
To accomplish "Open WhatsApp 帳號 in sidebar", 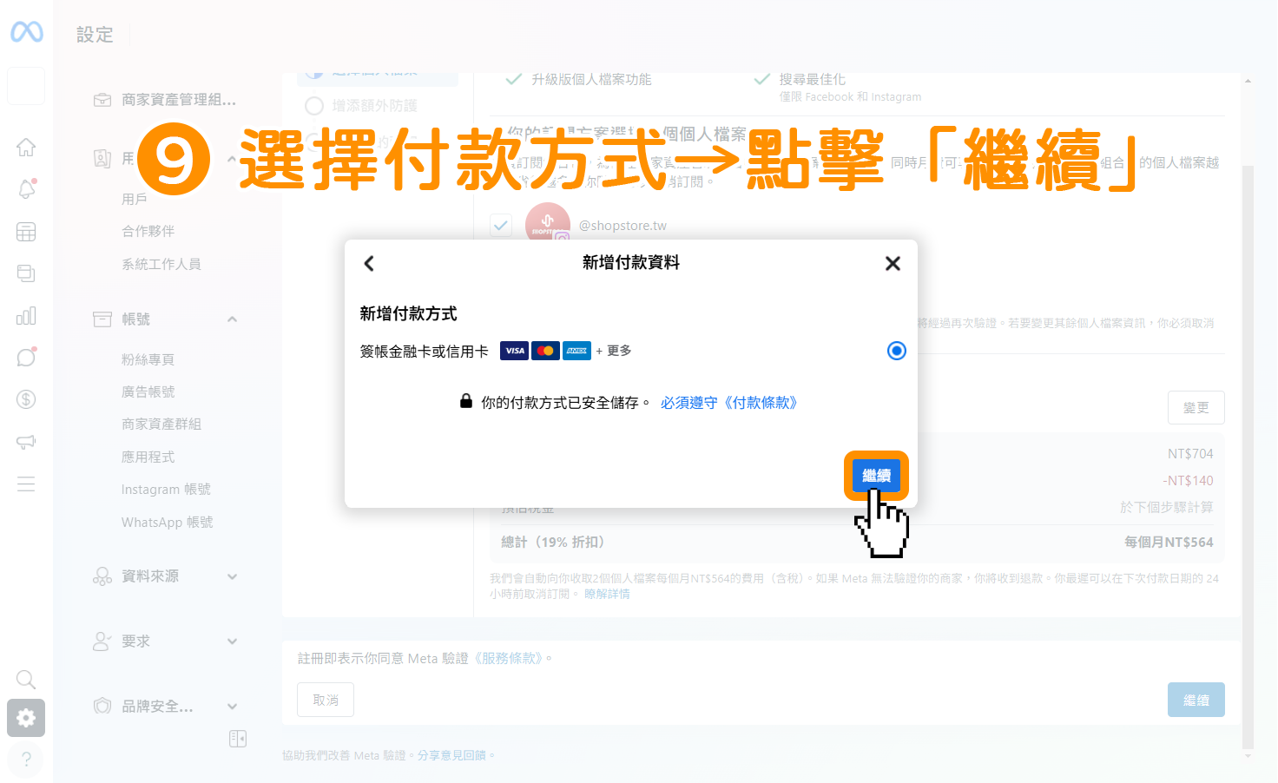I will (168, 522).
